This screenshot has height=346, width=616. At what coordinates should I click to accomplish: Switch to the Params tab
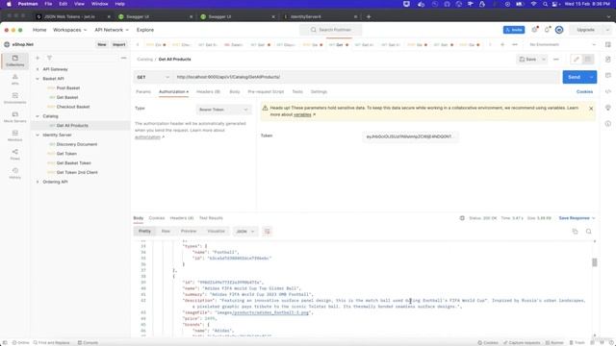pyautogui.click(x=143, y=92)
